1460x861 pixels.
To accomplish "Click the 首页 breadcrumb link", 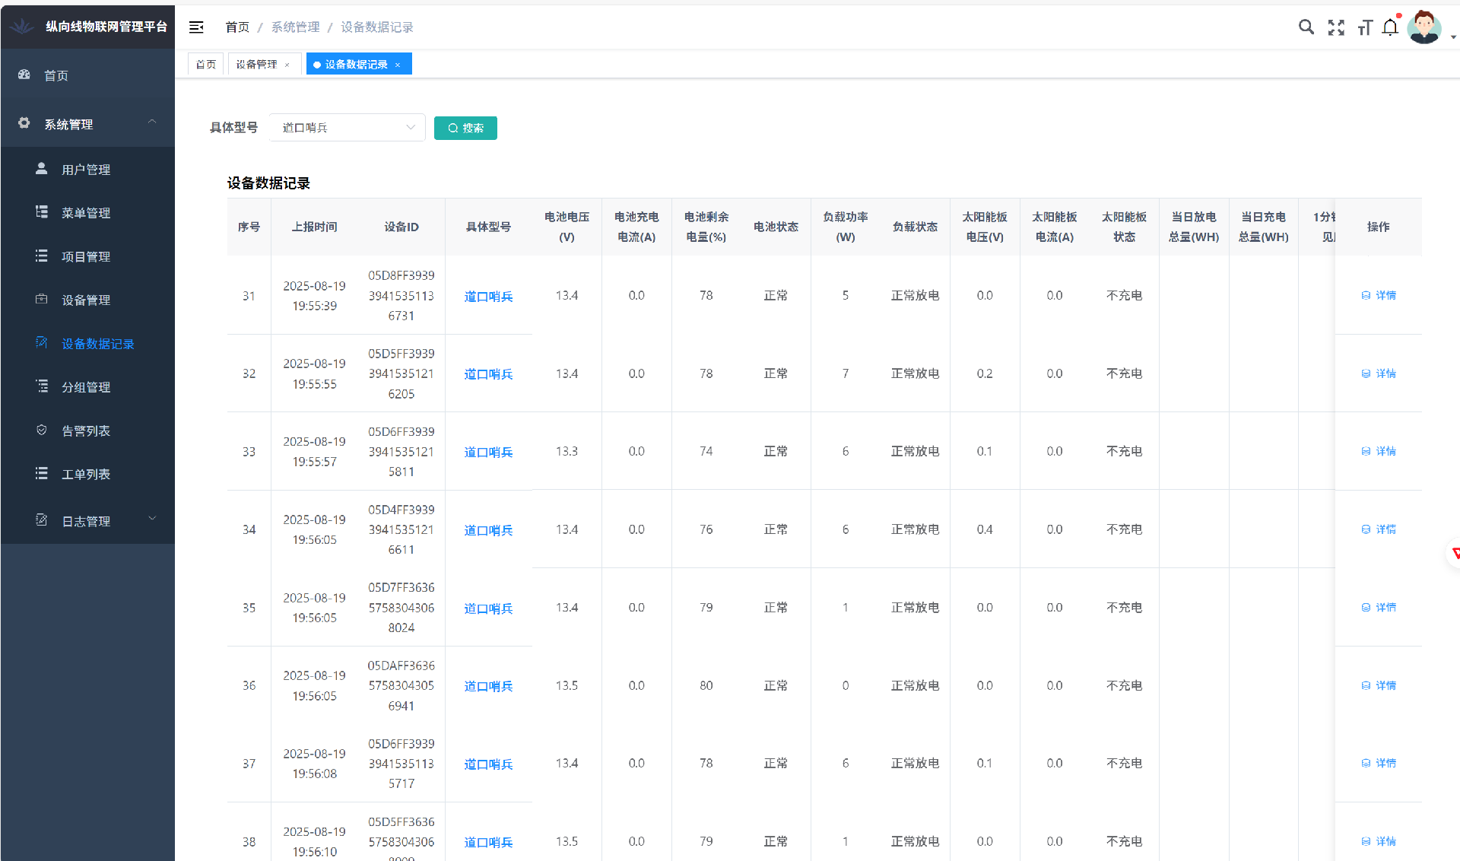I will pos(237,27).
